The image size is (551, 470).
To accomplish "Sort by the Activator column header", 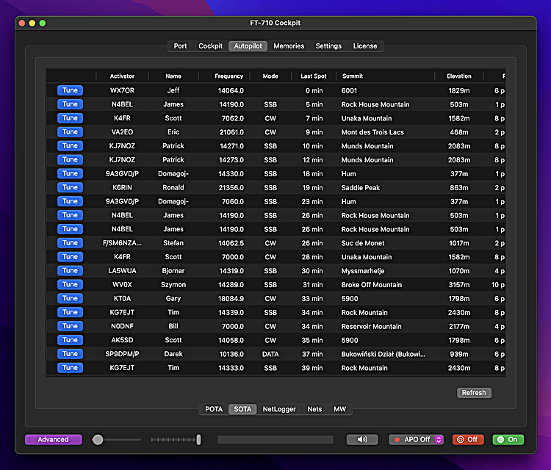I will tap(122, 76).
